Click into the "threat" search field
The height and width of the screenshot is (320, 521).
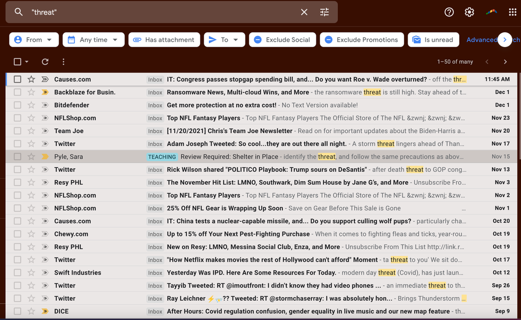tap(163, 13)
